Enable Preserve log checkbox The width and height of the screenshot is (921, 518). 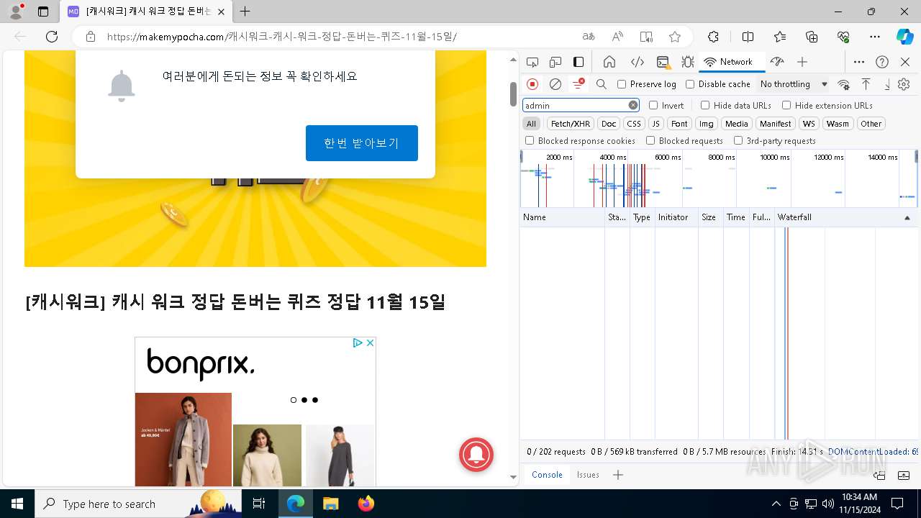pos(622,84)
